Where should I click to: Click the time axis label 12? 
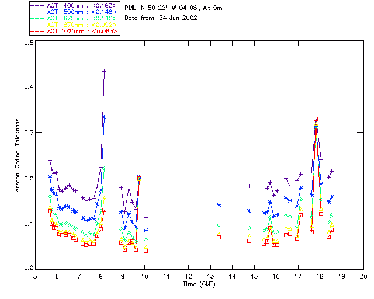[188, 276]
